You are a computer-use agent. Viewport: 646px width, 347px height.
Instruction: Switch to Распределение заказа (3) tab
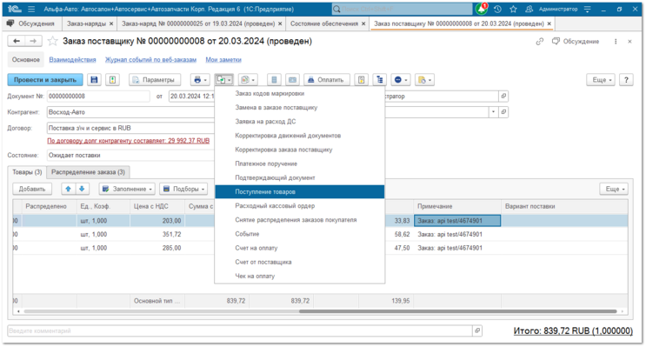[x=88, y=172]
